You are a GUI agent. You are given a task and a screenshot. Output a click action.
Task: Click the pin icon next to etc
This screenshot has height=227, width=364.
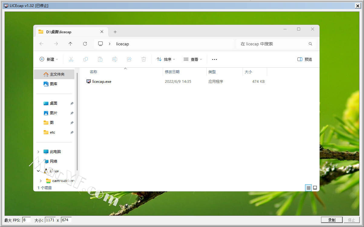(x=72, y=132)
